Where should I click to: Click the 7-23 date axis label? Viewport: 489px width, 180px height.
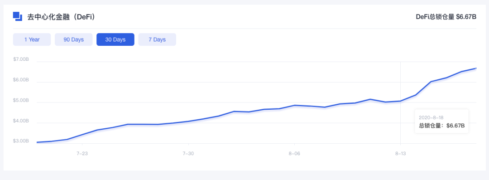pyautogui.click(x=82, y=153)
